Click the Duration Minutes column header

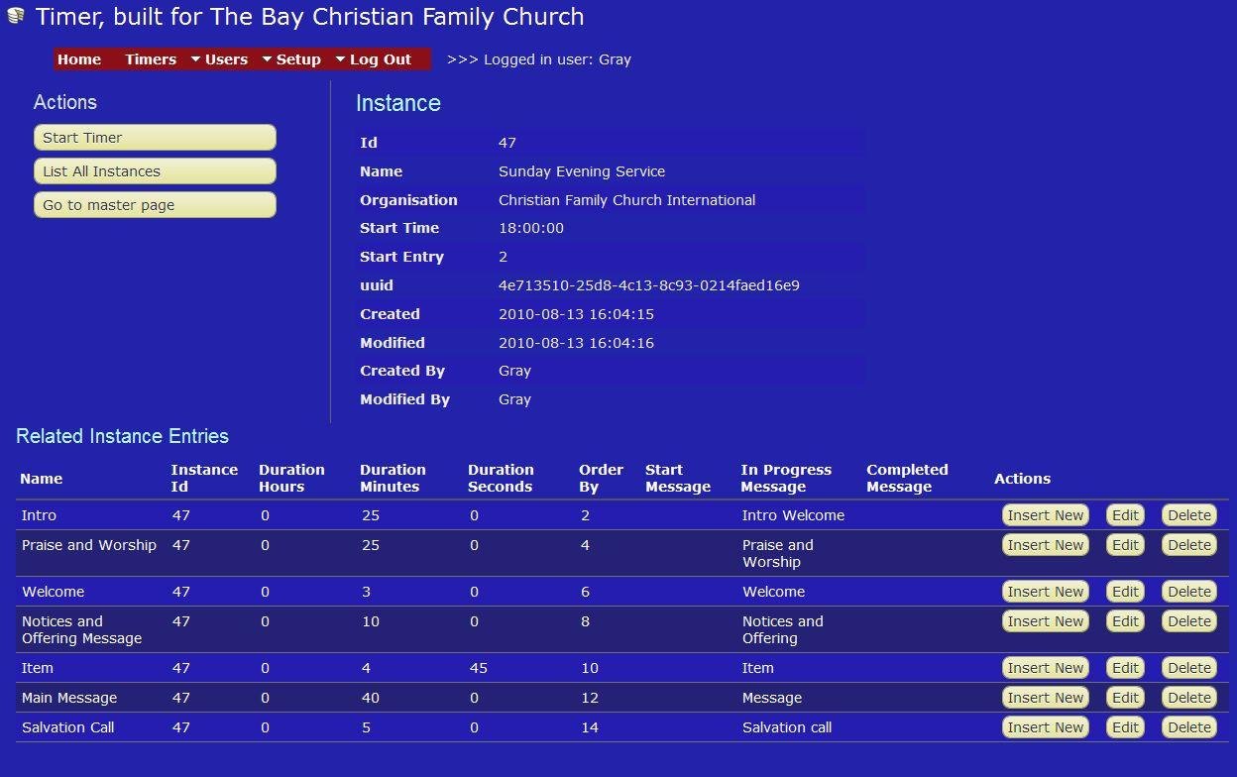point(393,479)
